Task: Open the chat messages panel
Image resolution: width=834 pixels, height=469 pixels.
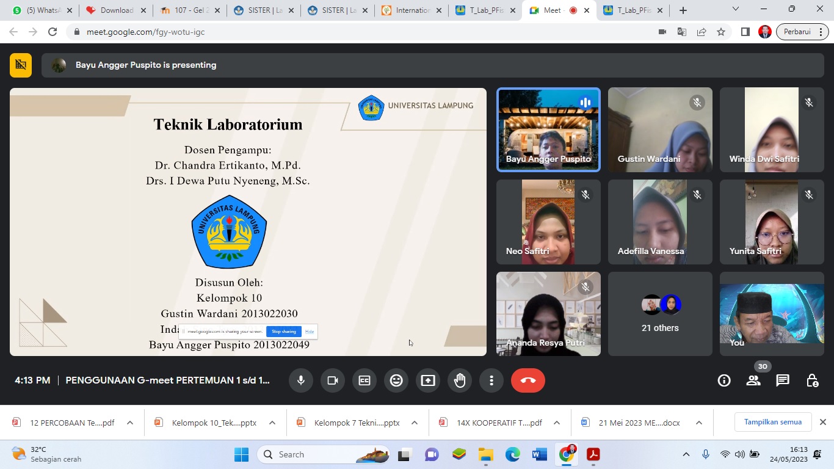Action: click(783, 380)
